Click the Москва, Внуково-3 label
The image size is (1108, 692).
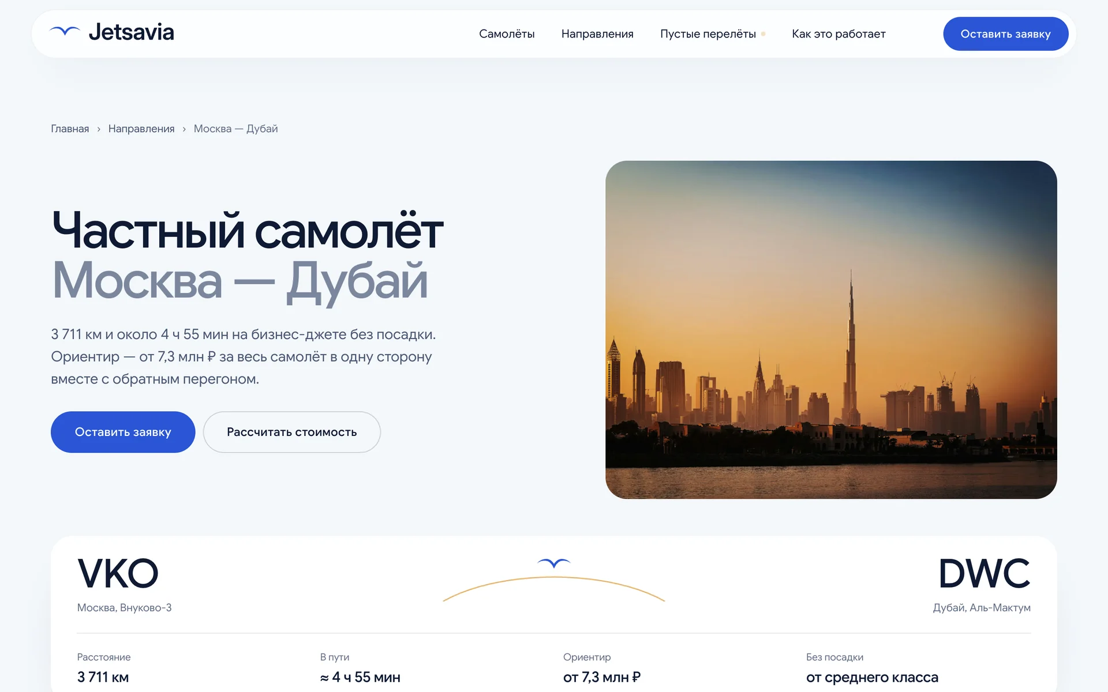(125, 608)
